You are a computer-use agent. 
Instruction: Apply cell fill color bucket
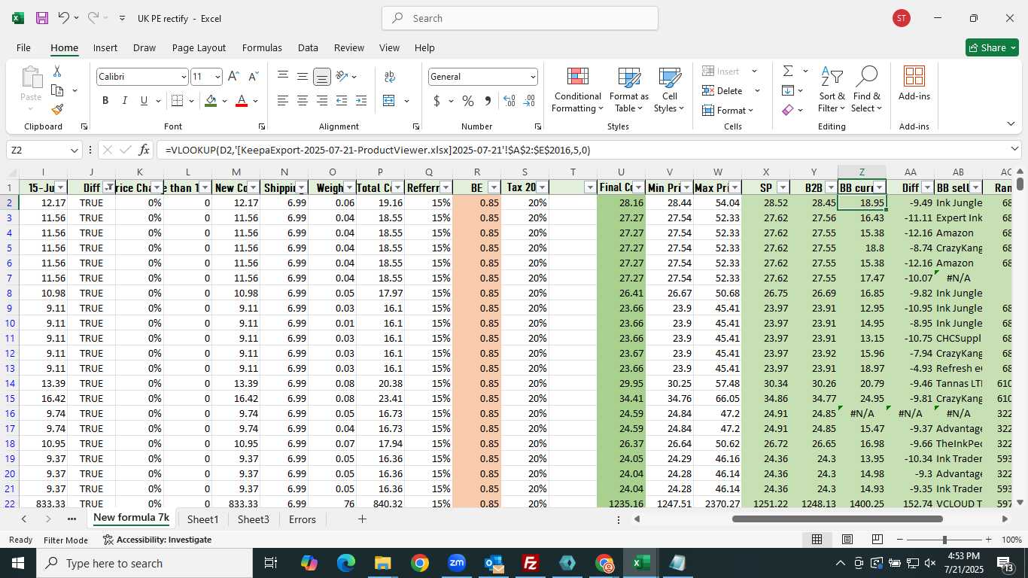[211, 101]
